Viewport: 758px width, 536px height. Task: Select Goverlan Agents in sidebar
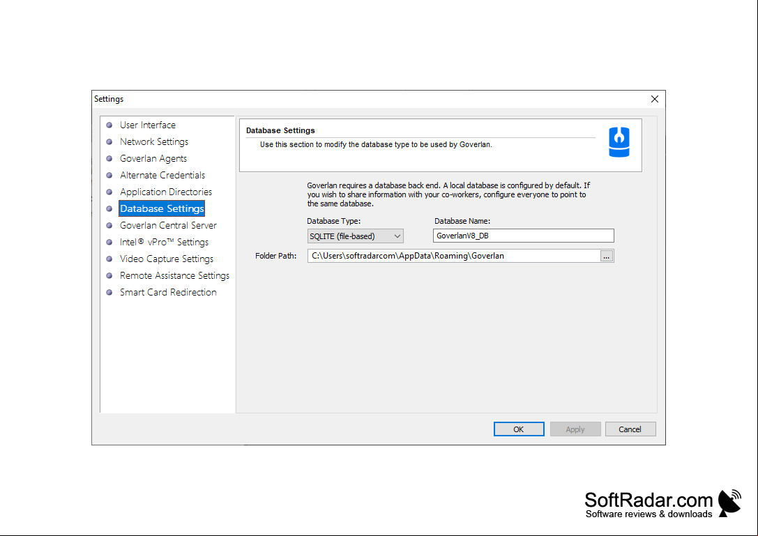[153, 158]
